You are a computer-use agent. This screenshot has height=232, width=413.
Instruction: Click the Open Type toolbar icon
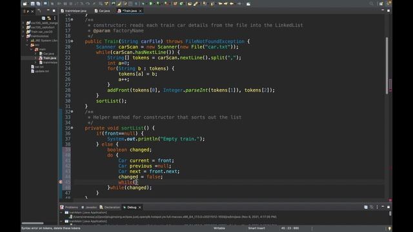(x=190, y=4)
